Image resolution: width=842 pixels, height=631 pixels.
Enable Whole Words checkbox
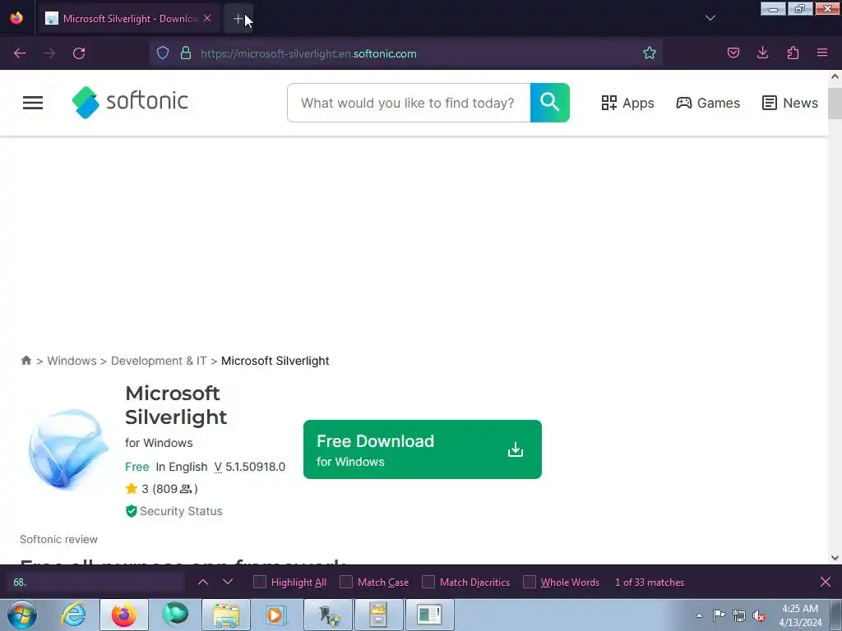pos(530,583)
